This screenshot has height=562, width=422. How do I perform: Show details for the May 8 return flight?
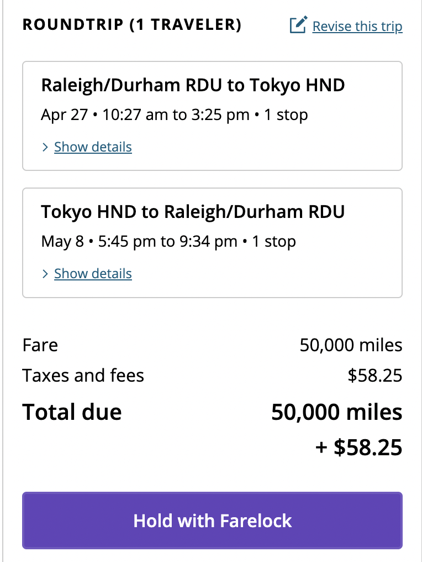click(93, 274)
